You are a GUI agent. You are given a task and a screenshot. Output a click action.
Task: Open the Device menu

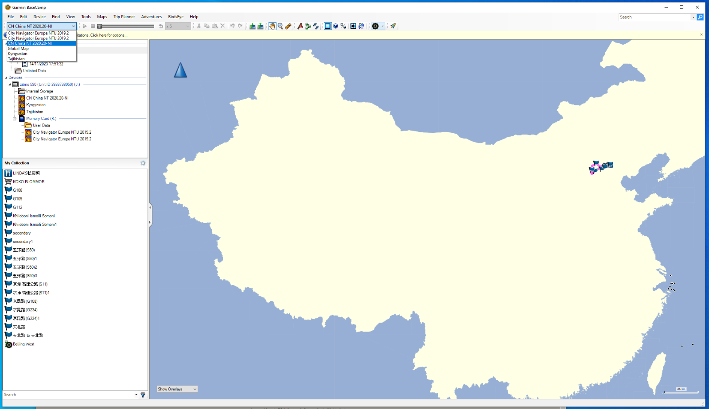click(x=39, y=17)
